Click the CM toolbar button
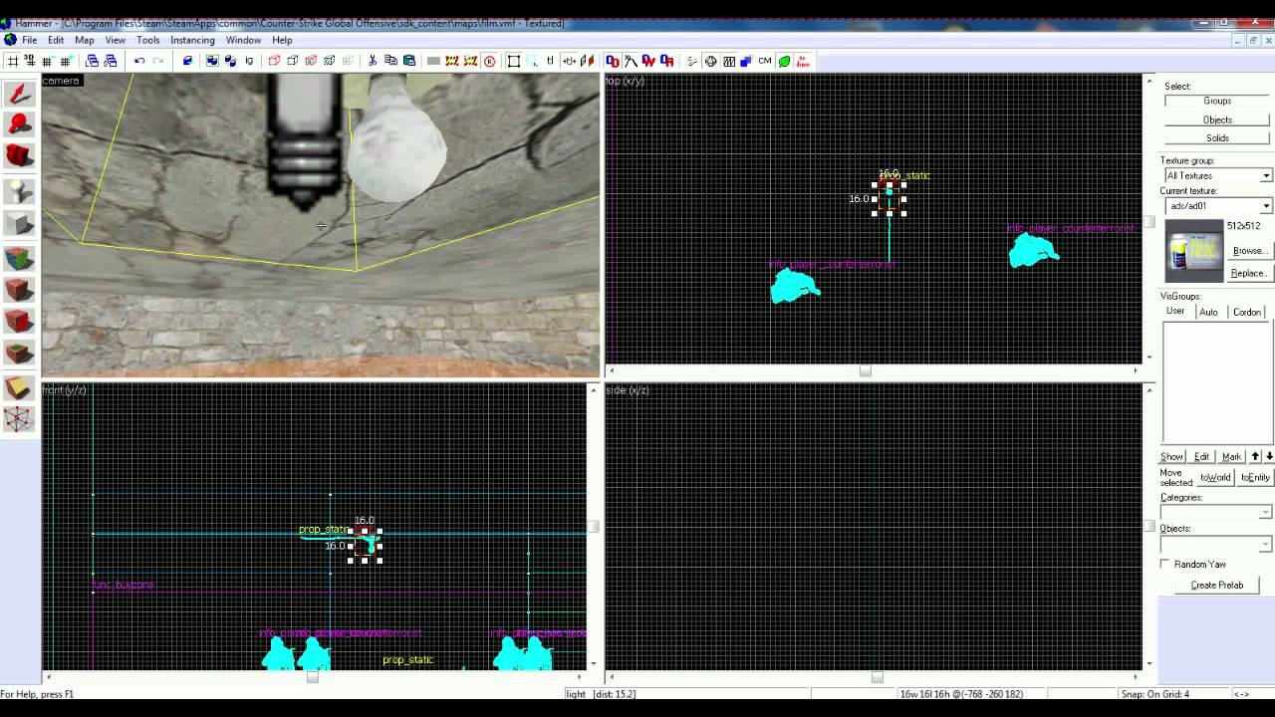 764,61
